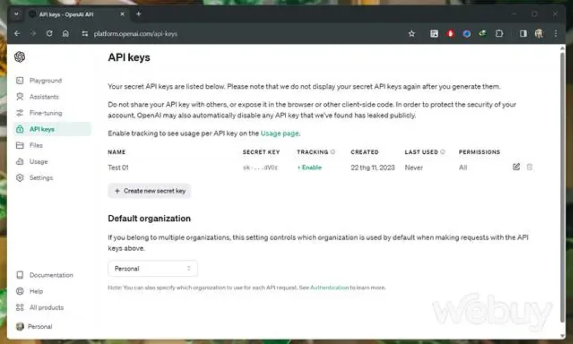Viewport: 573px width, 344px height.
Task: Click the edit icon for Test 01 key
Action: tap(516, 167)
